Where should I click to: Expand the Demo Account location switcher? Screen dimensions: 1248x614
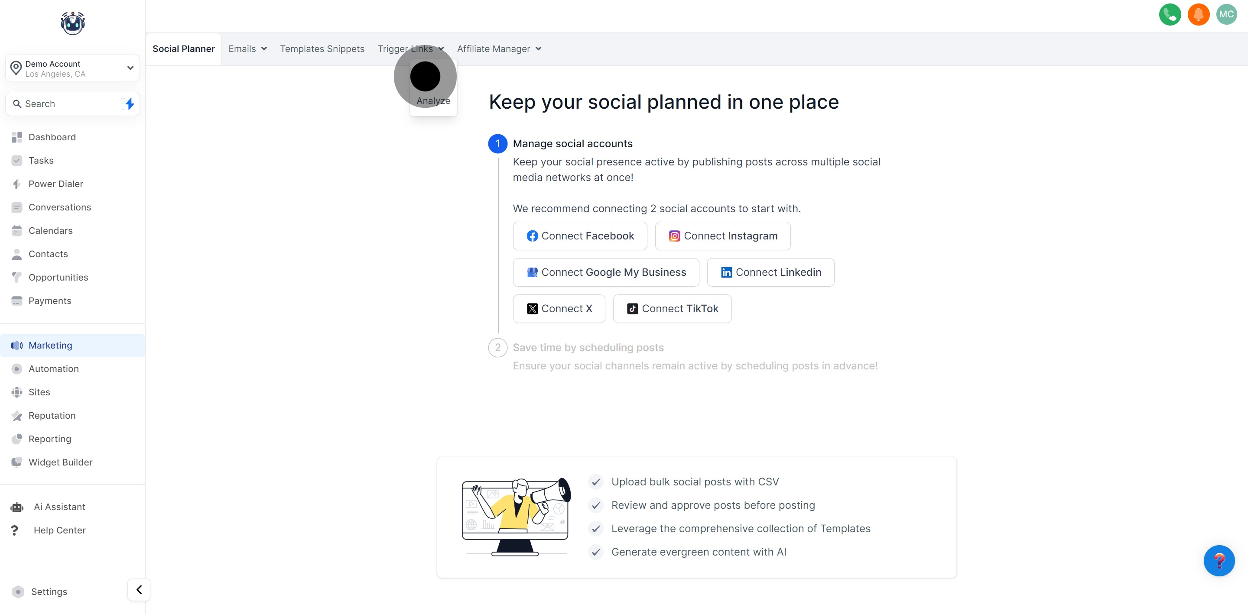[73, 68]
